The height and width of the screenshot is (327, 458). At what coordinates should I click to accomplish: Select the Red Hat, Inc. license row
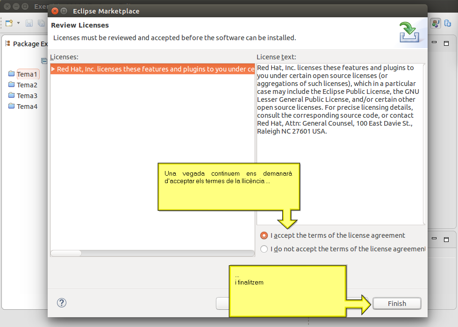point(152,69)
